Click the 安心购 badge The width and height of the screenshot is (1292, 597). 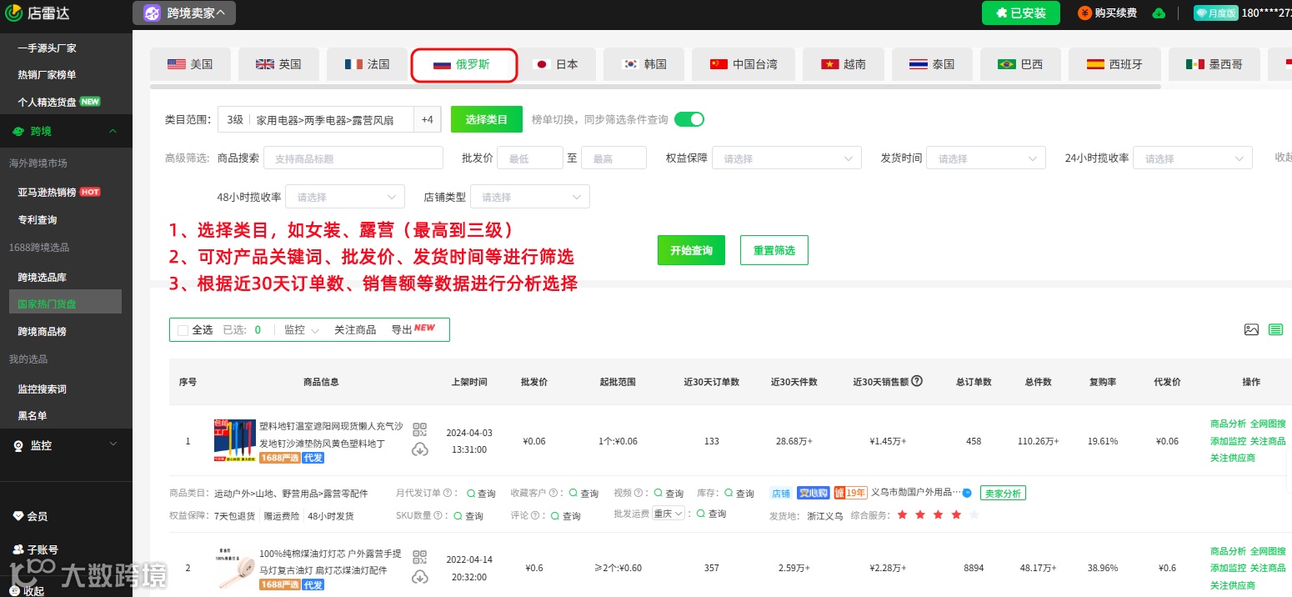click(813, 493)
